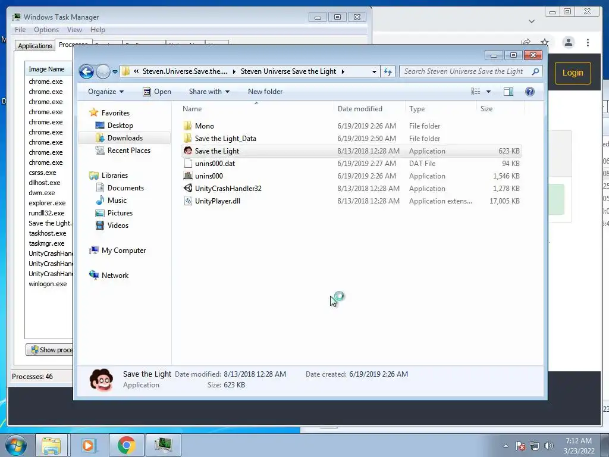Select the Save the Light_Data folder icon

(187, 138)
